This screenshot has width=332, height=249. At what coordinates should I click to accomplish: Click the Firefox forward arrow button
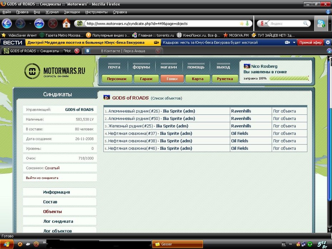(x=20, y=23)
